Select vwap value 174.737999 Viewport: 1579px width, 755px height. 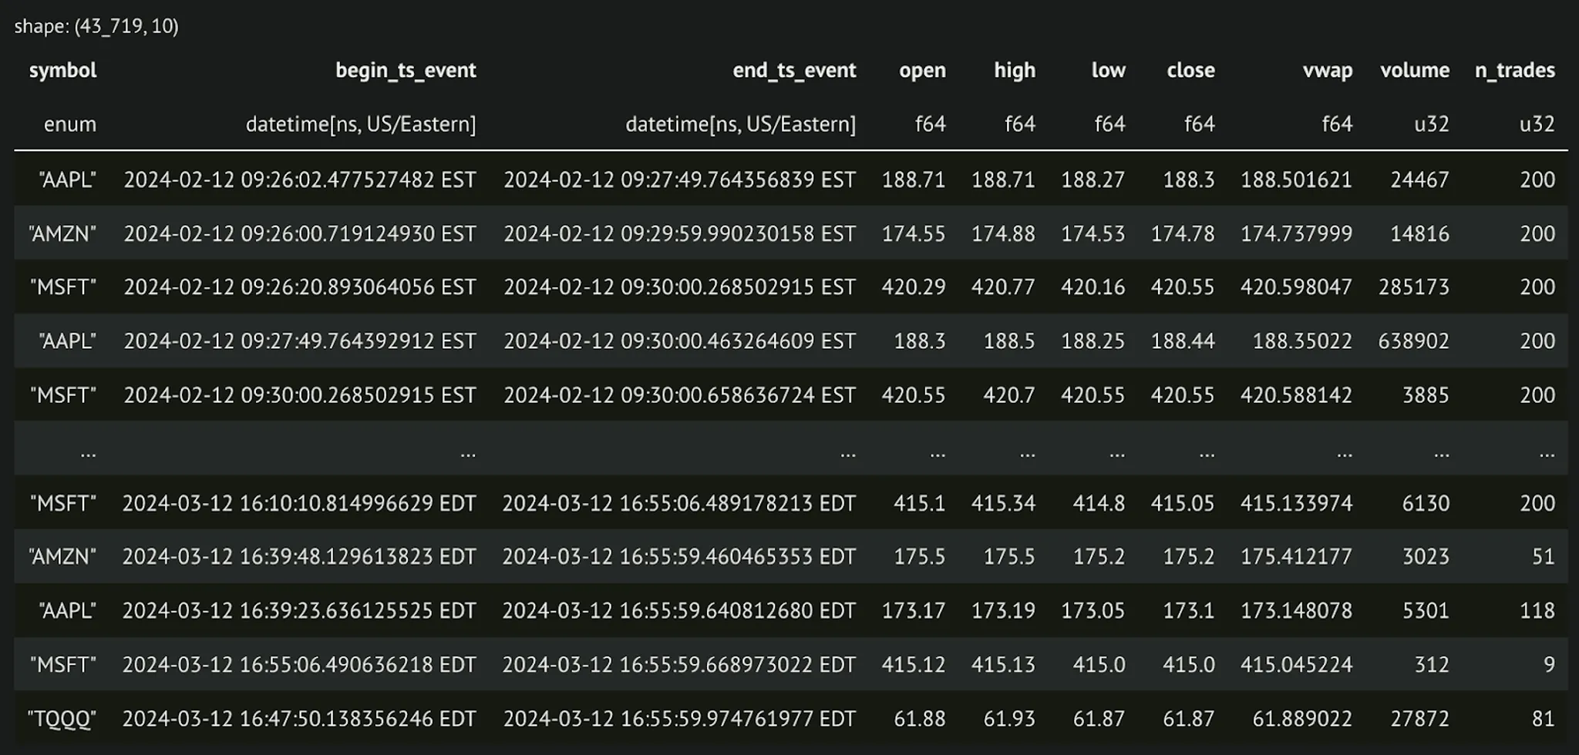point(1296,233)
